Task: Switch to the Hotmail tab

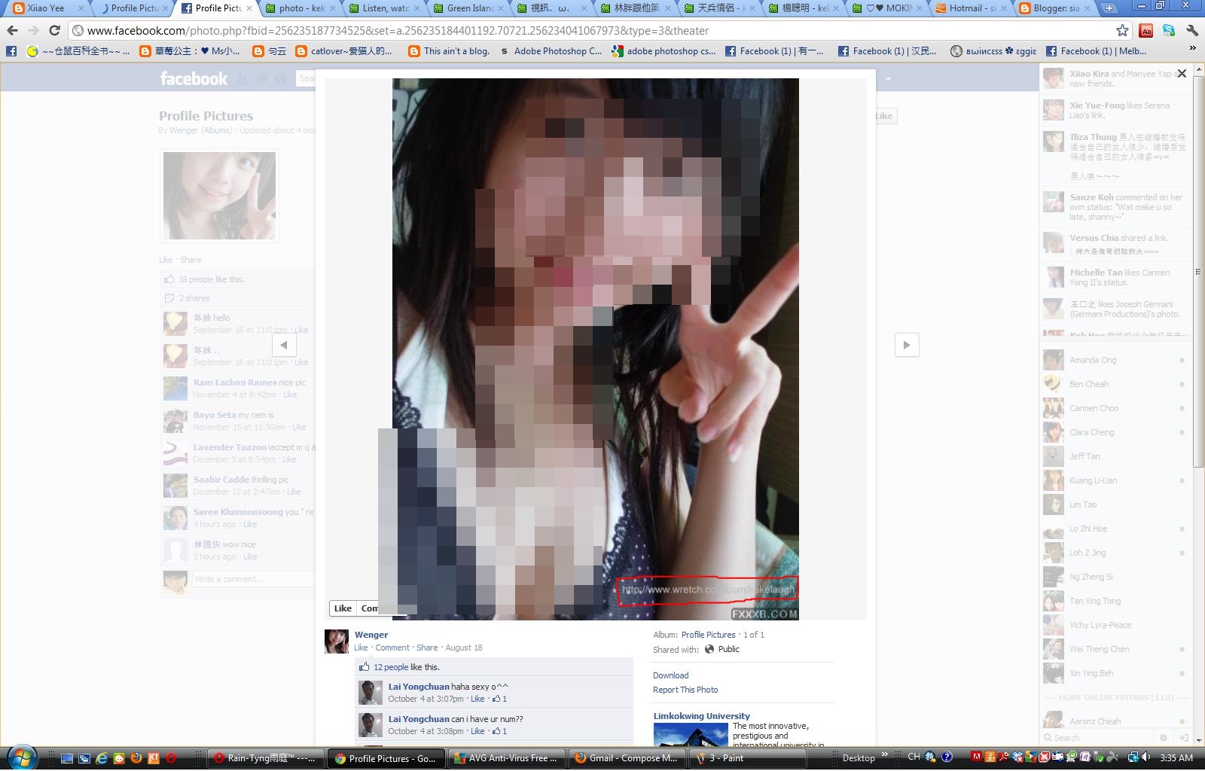Action: pyautogui.click(x=971, y=8)
